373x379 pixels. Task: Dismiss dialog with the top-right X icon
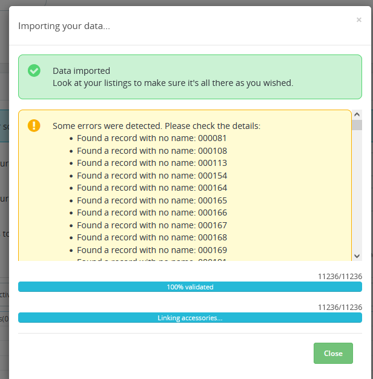click(359, 20)
